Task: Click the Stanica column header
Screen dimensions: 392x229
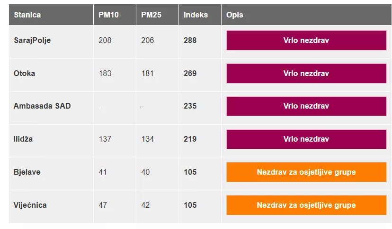Action: coord(27,15)
